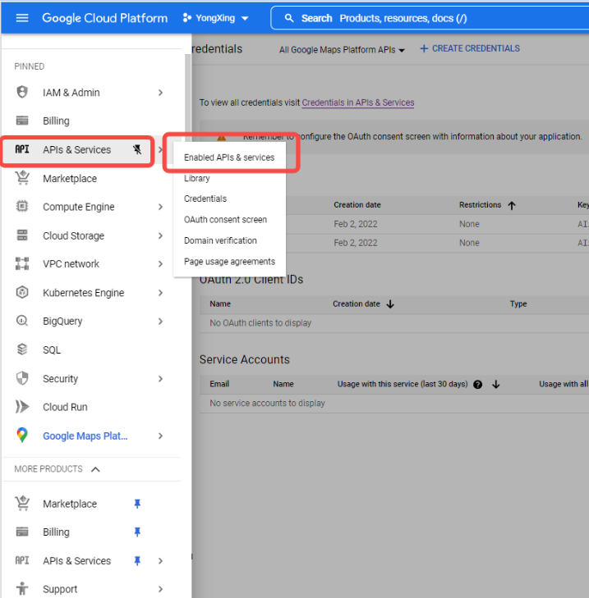Open the SQL sidebar entry
The height and width of the screenshot is (598, 589).
pyautogui.click(x=52, y=349)
